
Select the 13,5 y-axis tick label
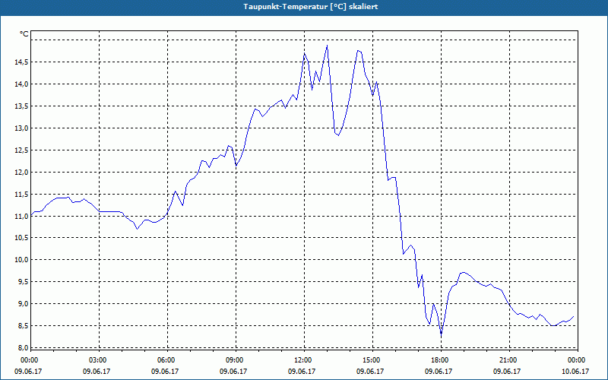point(22,106)
